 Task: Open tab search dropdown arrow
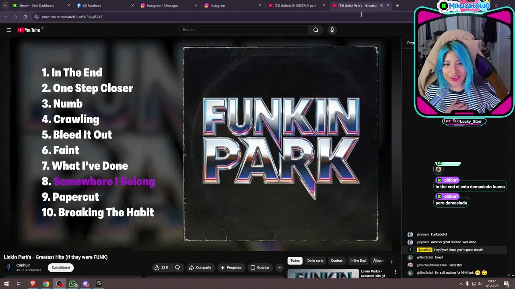click(5, 6)
